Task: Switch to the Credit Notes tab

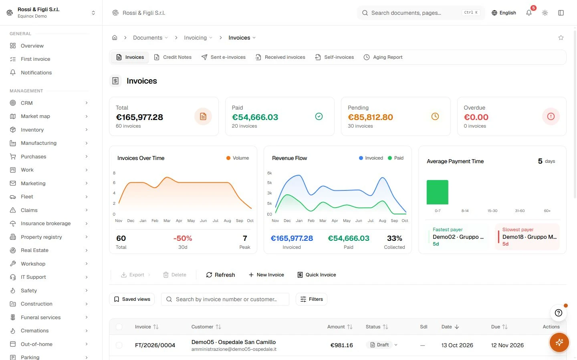Action: click(x=173, y=57)
